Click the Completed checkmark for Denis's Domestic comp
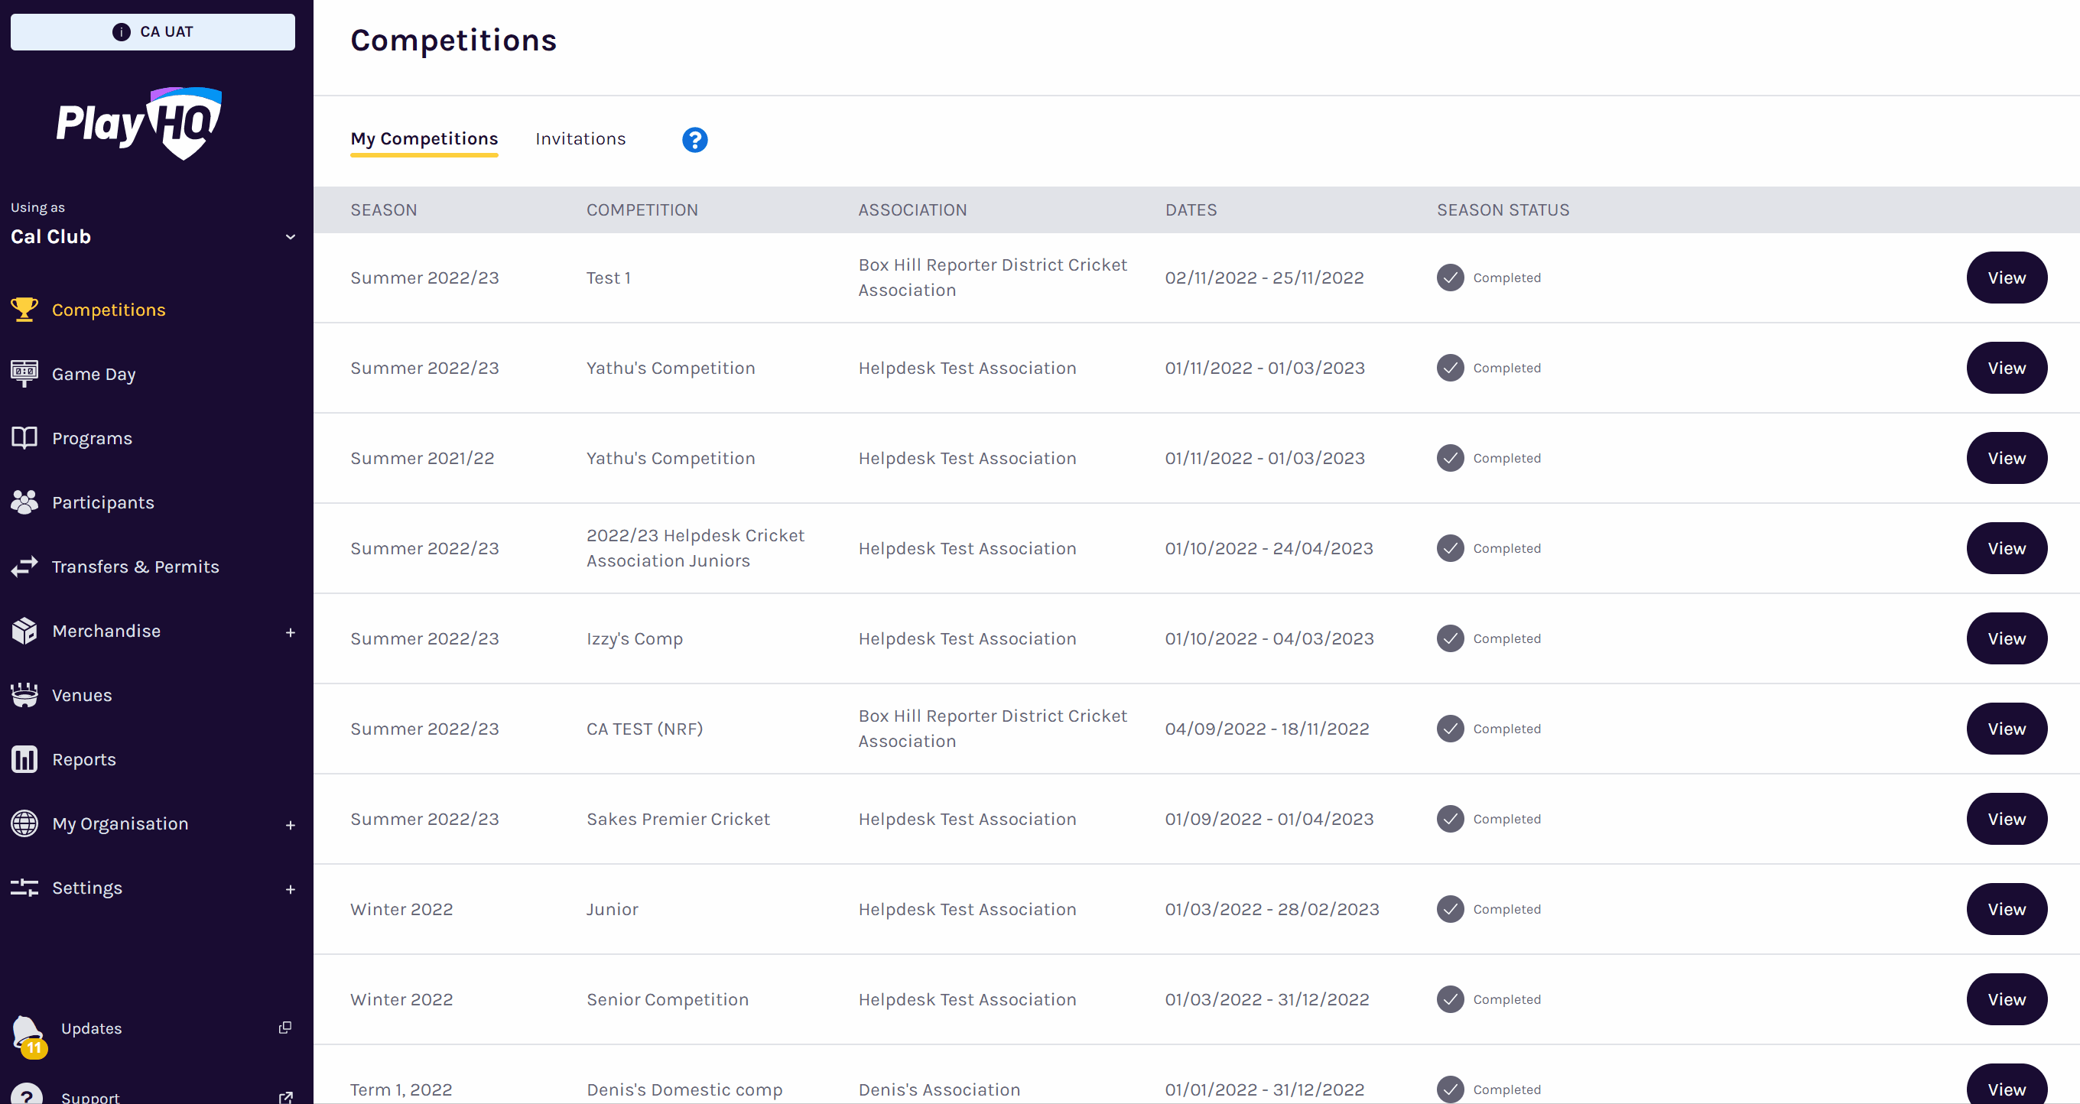 tap(1450, 1089)
